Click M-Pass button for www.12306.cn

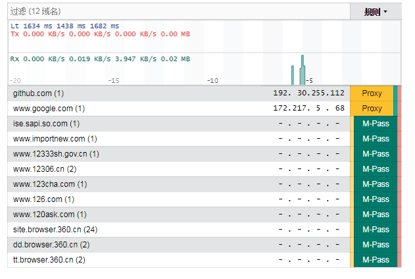pos(376,169)
